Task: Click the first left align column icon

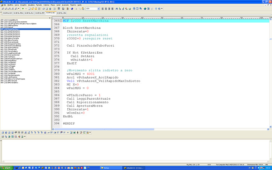Action: click(103, 9)
